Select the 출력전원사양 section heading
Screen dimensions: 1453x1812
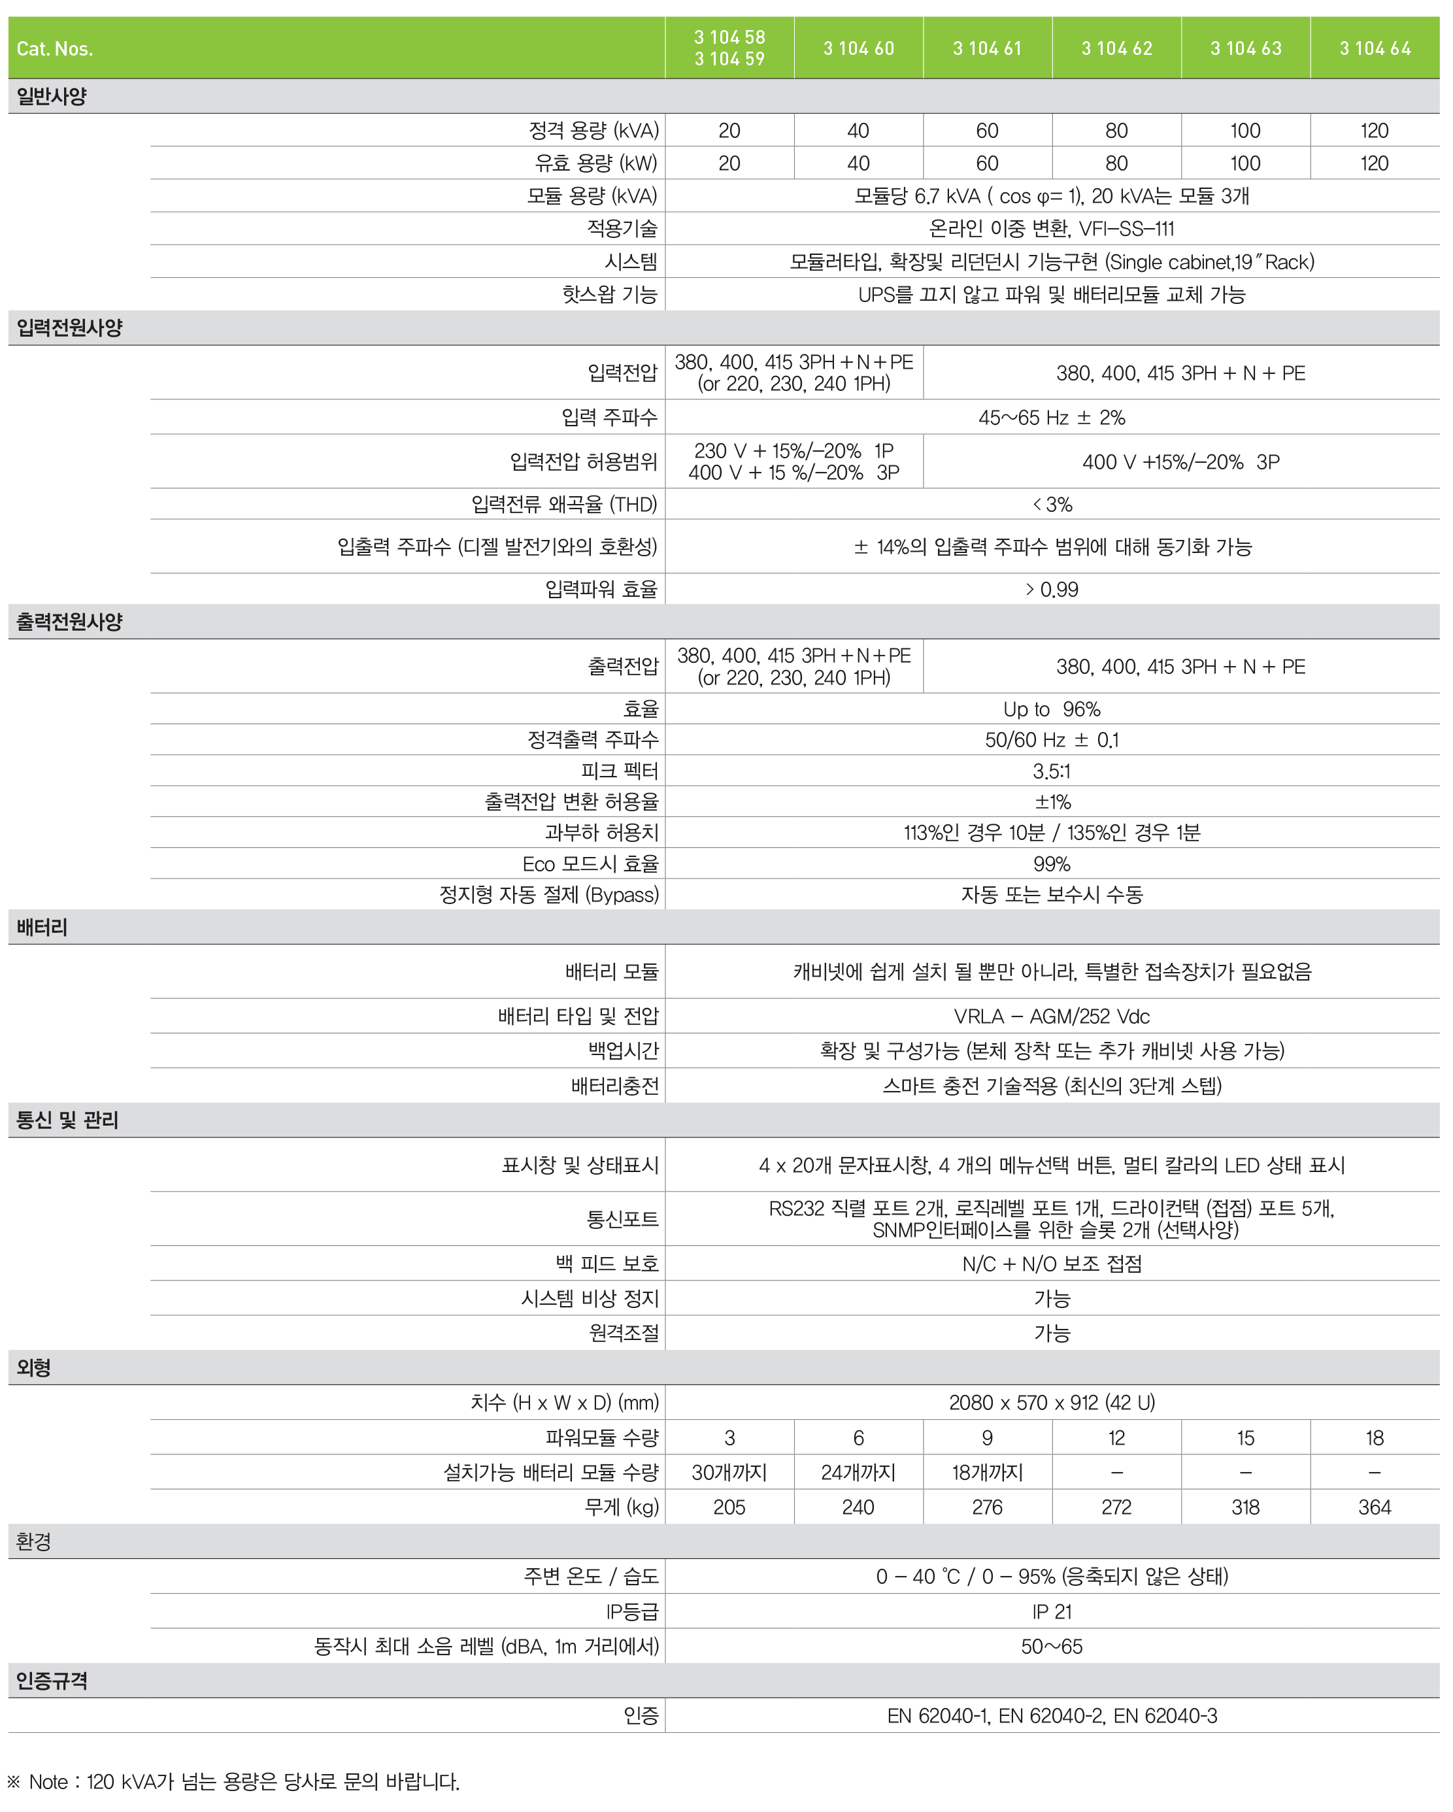pyautogui.click(x=70, y=622)
